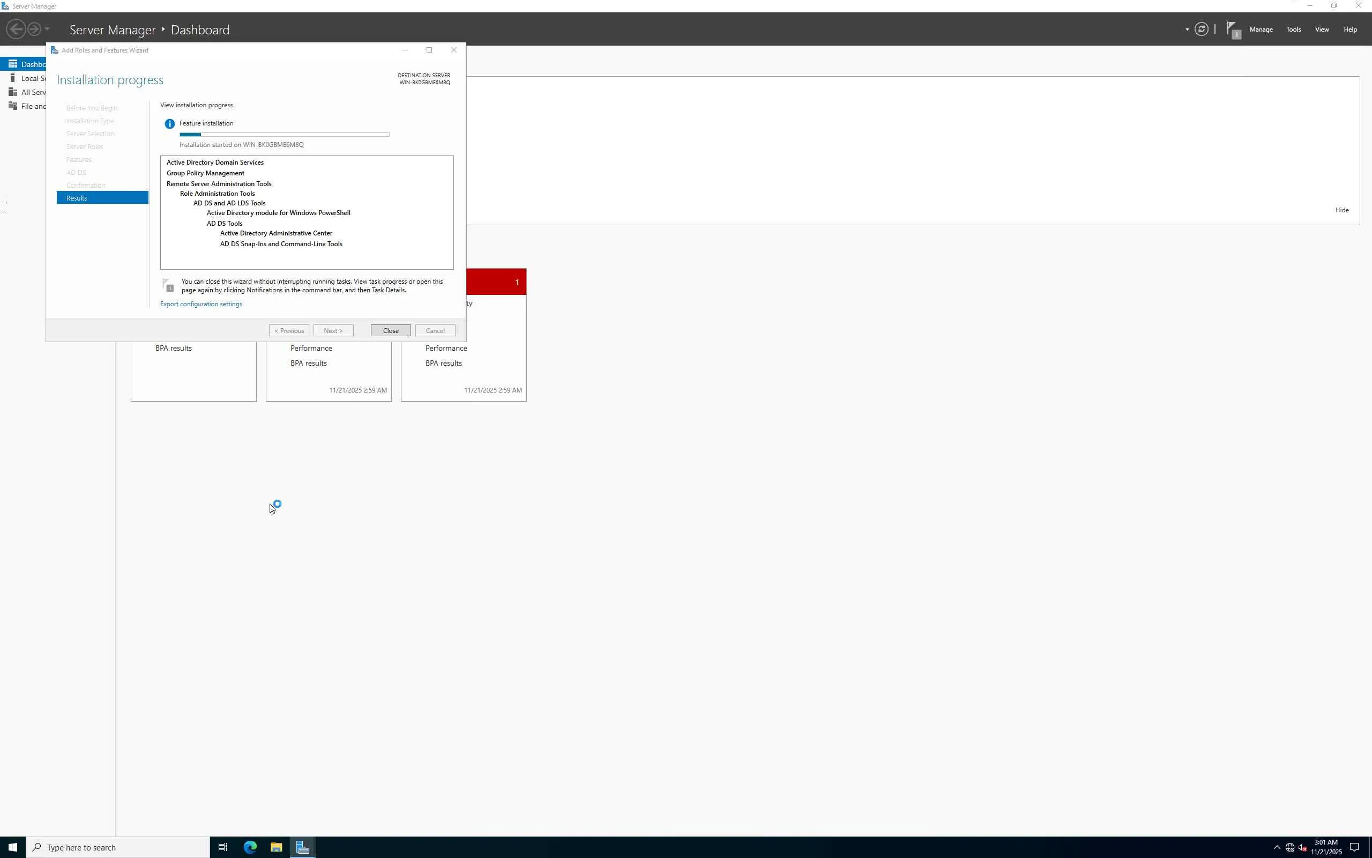Open the Manage menu

click(1261, 29)
